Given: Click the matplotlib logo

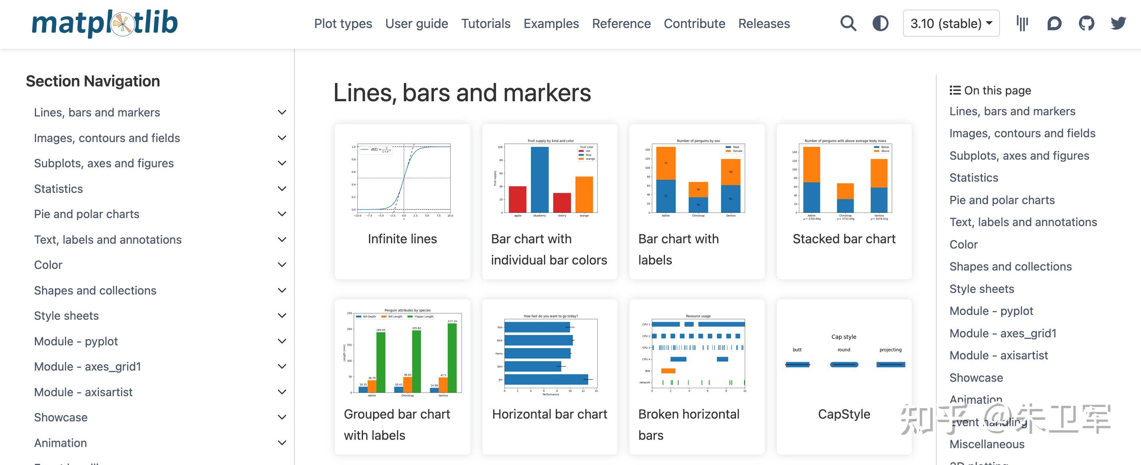Looking at the screenshot, I should click(105, 24).
